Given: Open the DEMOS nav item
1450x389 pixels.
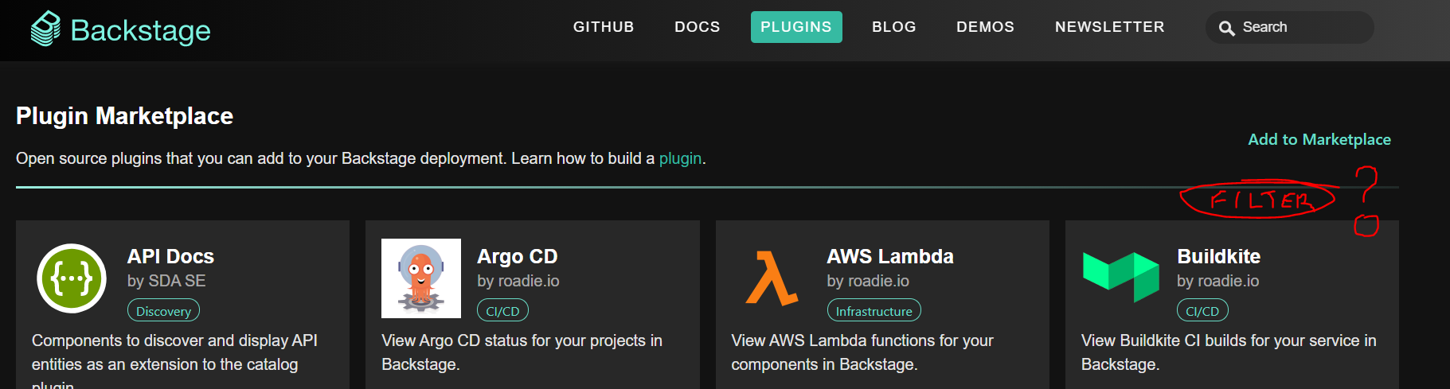Looking at the screenshot, I should pos(986,27).
